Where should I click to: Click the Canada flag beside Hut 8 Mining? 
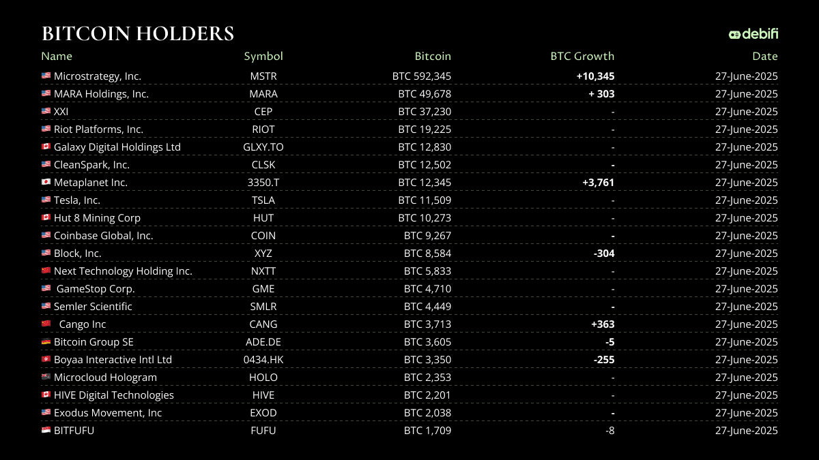pos(46,218)
